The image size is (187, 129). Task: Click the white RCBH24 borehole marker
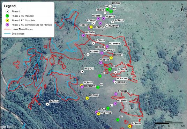[x=115, y=72]
